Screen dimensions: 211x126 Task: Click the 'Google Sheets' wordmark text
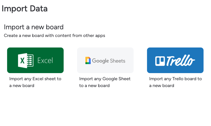click(108, 61)
